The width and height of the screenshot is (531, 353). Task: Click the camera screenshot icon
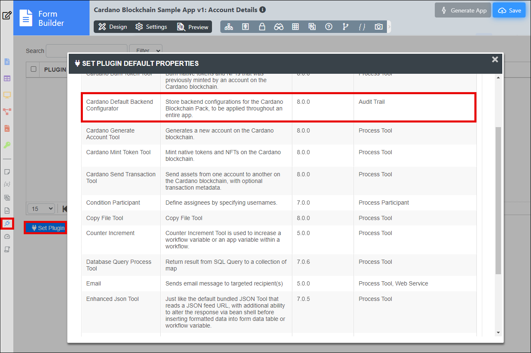click(x=379, y=27)
